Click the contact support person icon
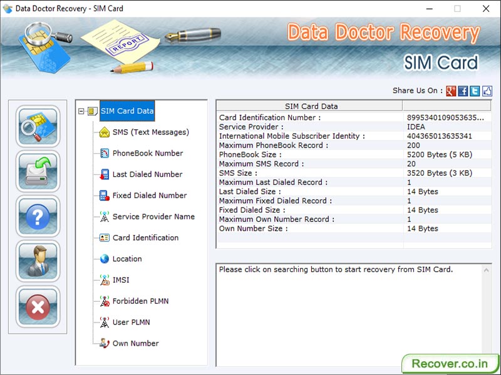 (x=38, y=262)
